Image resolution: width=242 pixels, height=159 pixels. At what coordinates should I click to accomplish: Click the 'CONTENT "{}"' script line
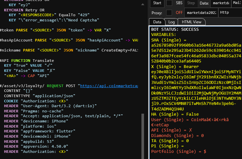18,91
